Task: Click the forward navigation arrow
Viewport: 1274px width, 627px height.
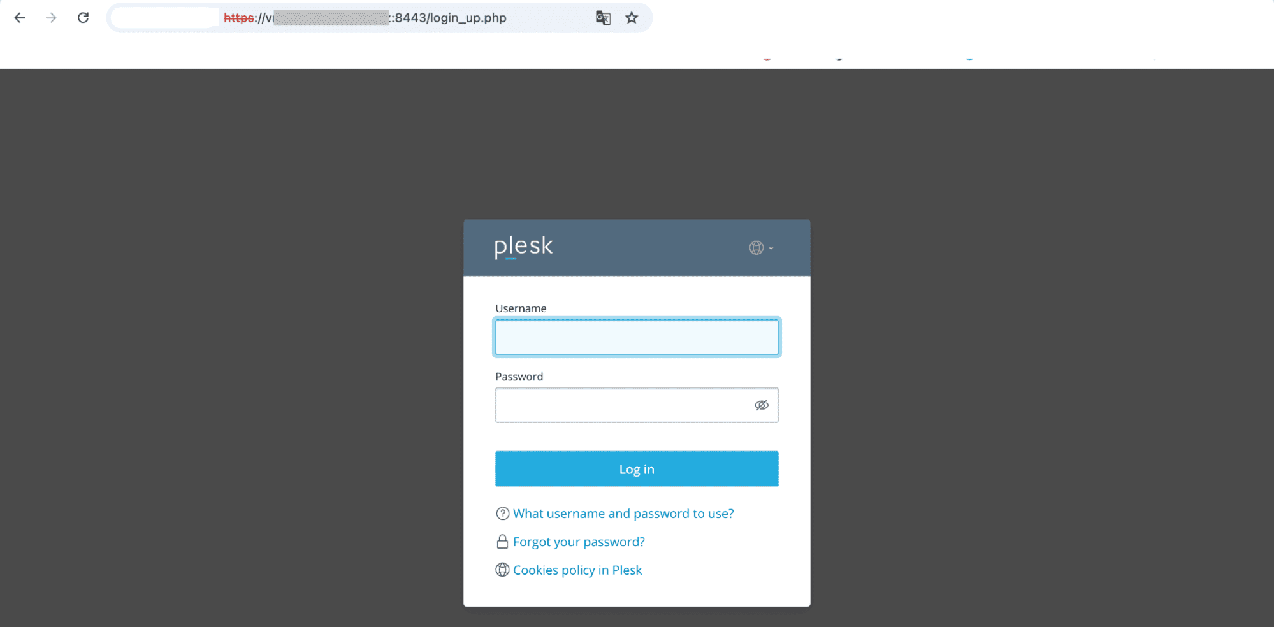Action: [x=50, y=18]
